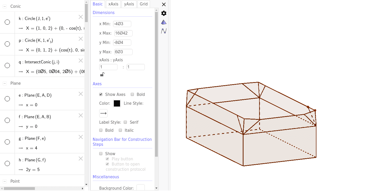Delete circle k using its X icon
This screenshot has width=374, height=191.
[x=80, y=17]
